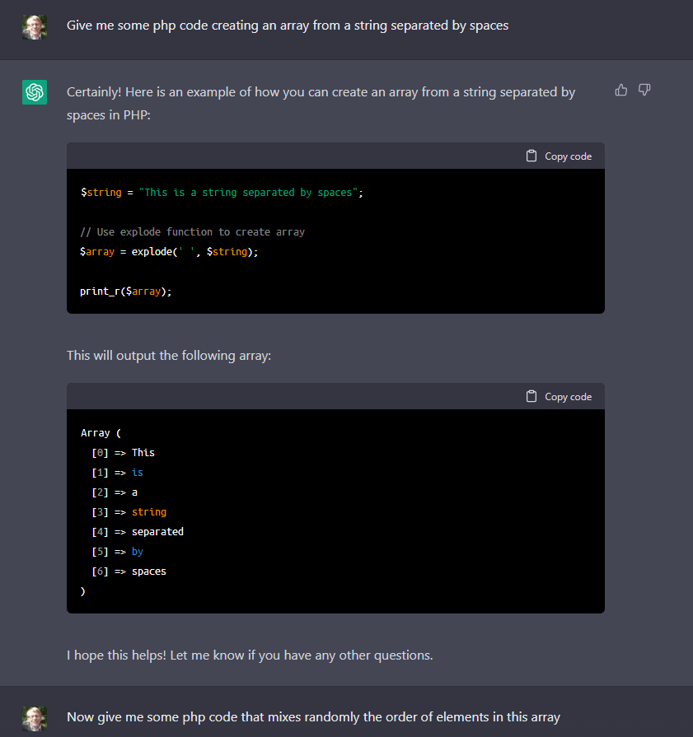Click the $string assignment line in code
The image size is (693, 737).
coord(221,192)
